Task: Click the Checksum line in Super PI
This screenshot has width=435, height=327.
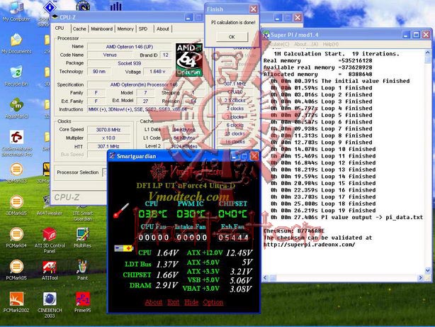Action: (x=294, y=231)
